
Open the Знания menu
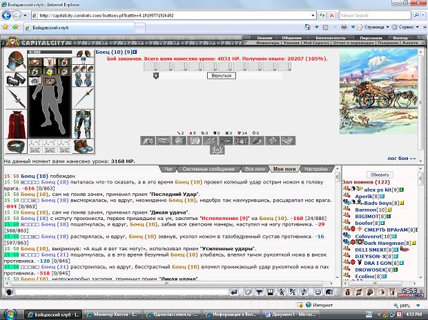pyautogui.click(x=264, y=38)
